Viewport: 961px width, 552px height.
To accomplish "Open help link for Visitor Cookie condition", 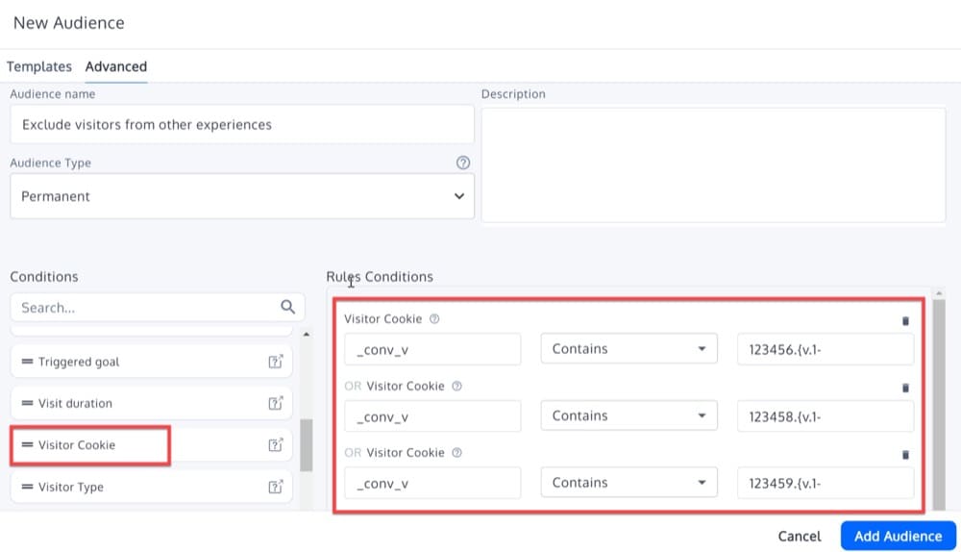I will pos(276,445).
